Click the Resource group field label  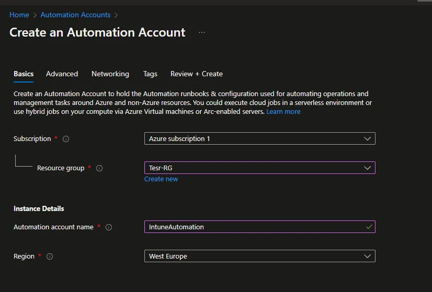point(61,168)
